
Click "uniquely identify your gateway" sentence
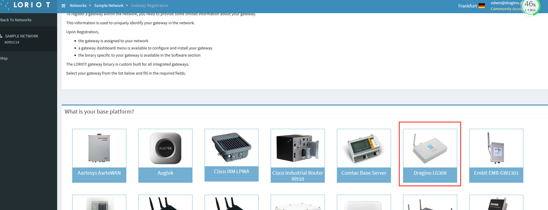(x=131, y=23)
